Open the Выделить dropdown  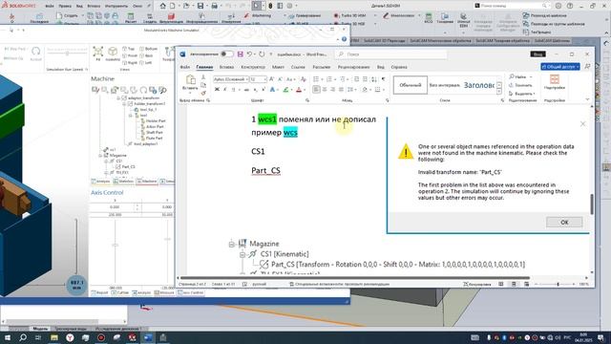pos(522,94)
